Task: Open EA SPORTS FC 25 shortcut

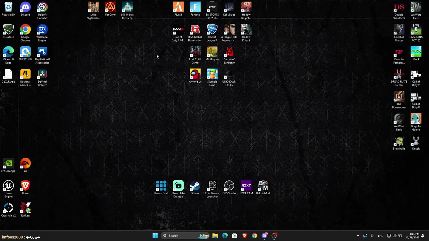Action: [x=416, y=33]
